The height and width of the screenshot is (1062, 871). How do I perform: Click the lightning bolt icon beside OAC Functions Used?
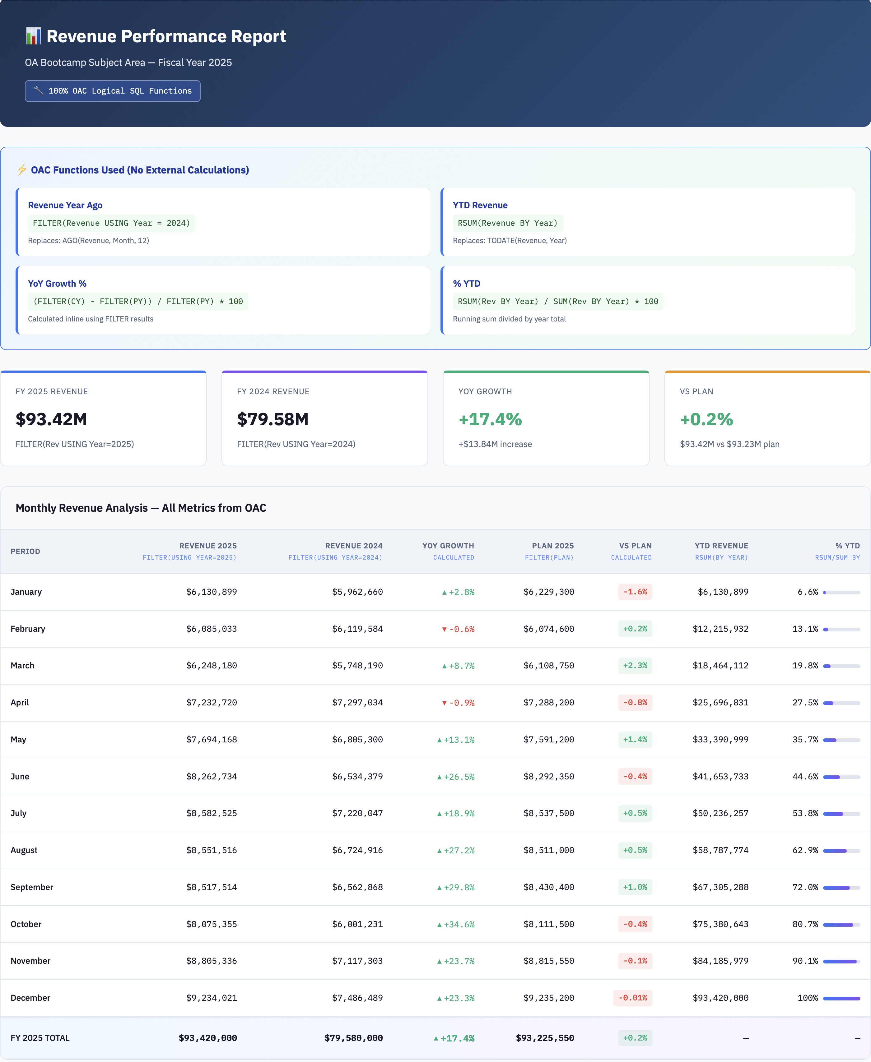point(21,170)
